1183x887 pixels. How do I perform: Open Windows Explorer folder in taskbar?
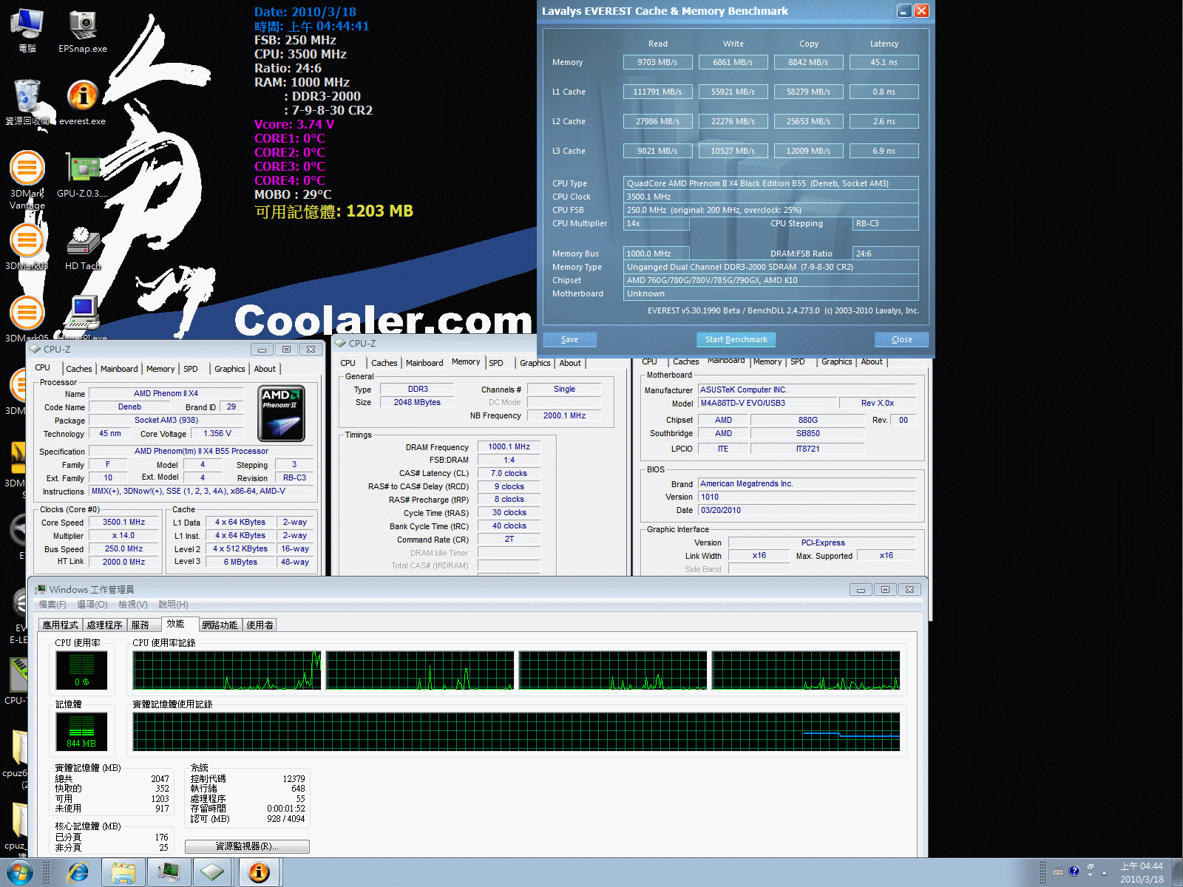[x=123, y=873]
